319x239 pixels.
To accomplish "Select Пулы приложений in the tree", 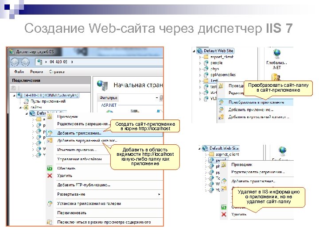I will [48, 101].
